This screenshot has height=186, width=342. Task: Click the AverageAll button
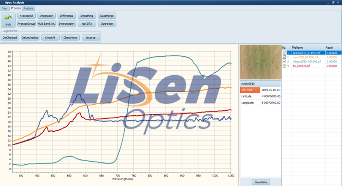coord(26,16)
